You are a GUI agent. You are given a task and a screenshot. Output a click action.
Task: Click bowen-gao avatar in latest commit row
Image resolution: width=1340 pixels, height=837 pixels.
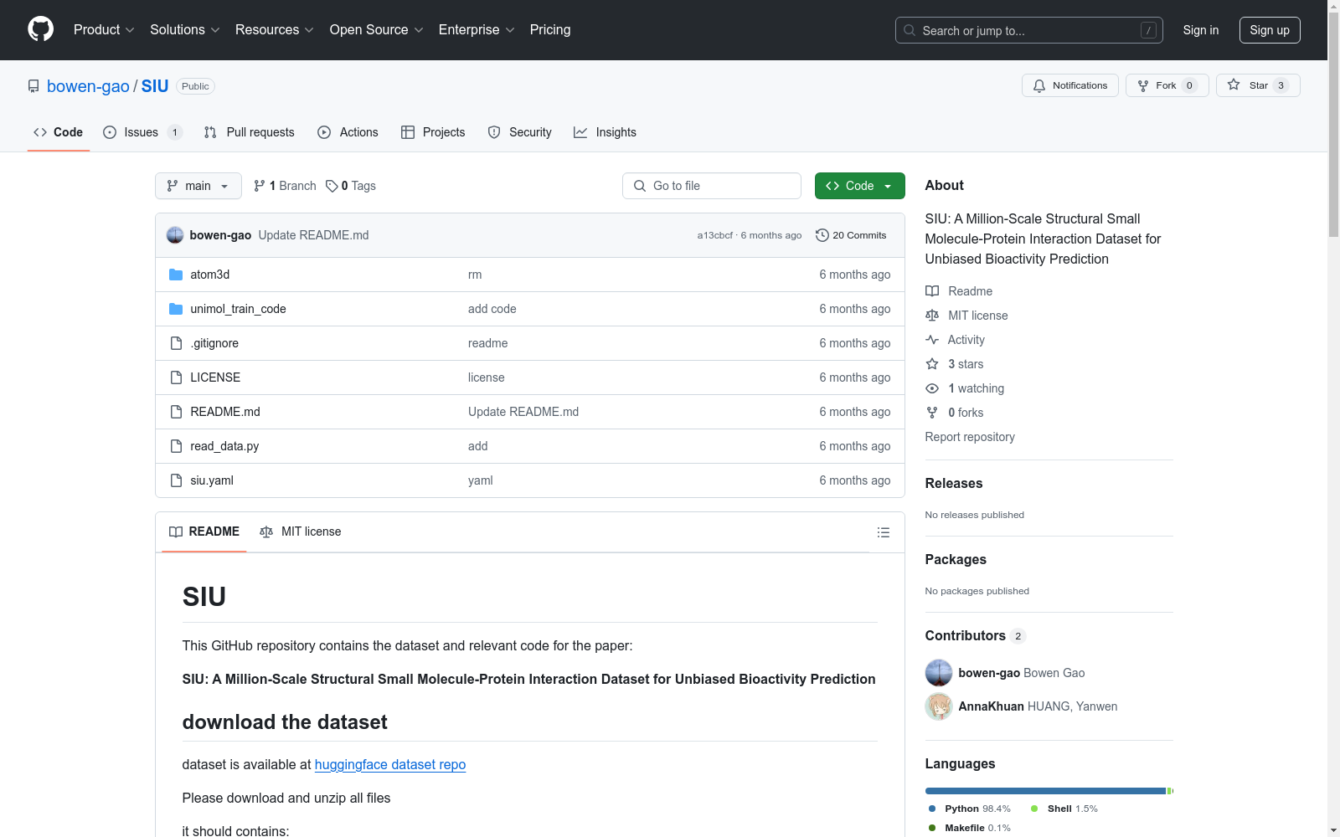click(175, 235)
